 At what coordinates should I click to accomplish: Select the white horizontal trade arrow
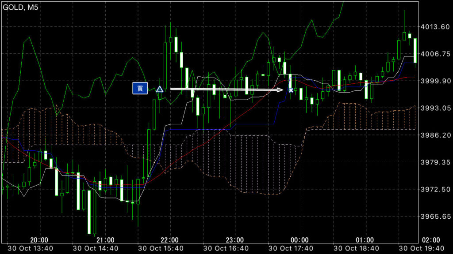tap(226, 90)
